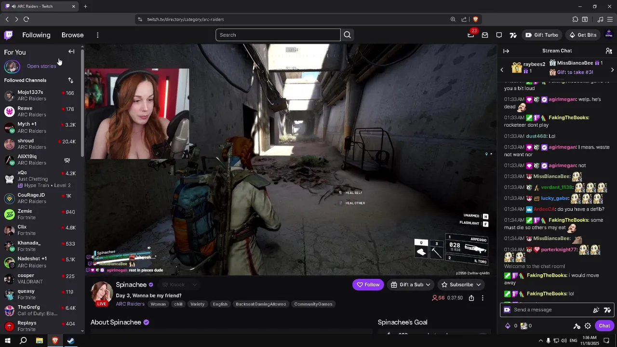This screenshot has width=617, height=347.
Task: Open stream more options vertical dots
Action: click(x=483, y=298)
